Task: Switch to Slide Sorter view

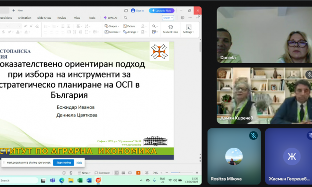Action: [x=123, y=173]
